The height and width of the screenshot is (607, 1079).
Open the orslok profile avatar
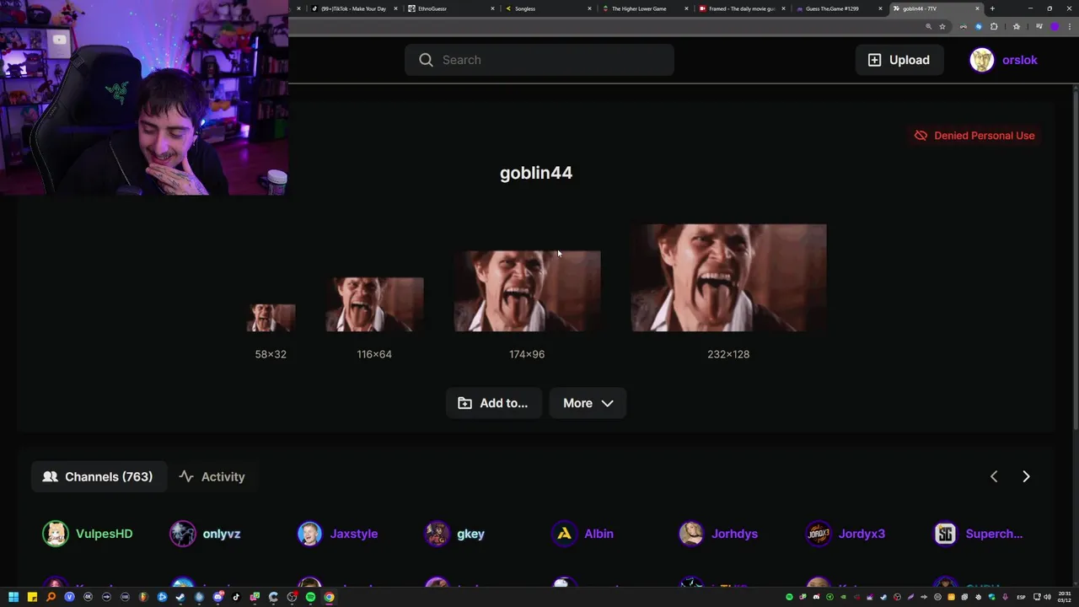click(x=981, y=60)
